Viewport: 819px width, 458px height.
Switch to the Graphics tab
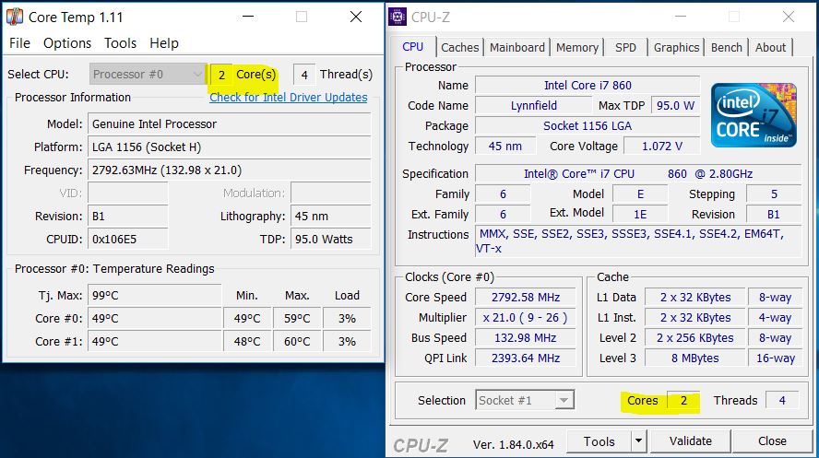pos(676,48)
